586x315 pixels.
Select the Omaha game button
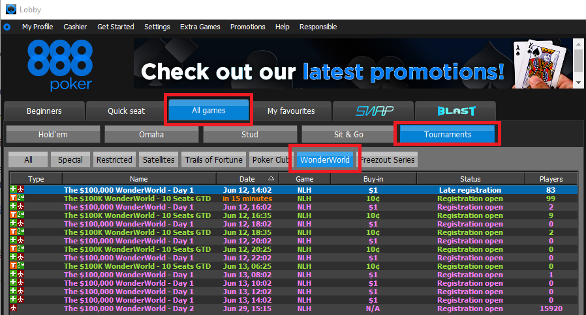151,134
